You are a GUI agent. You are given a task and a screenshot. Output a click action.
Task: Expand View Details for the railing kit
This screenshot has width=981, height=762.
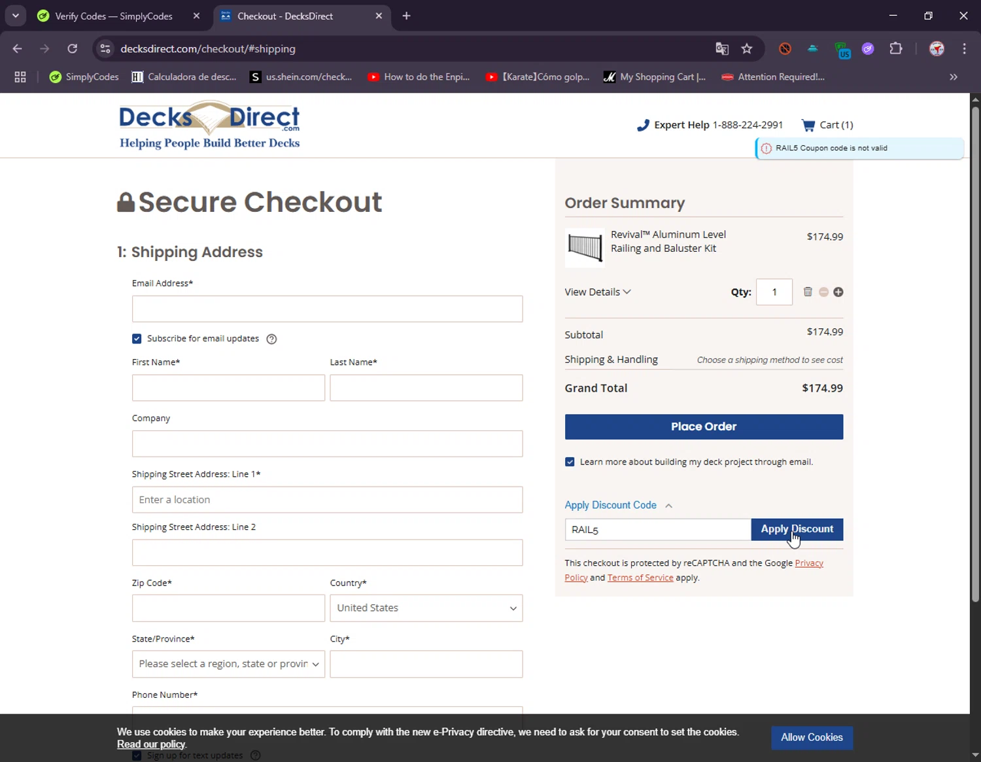(598, 292)
